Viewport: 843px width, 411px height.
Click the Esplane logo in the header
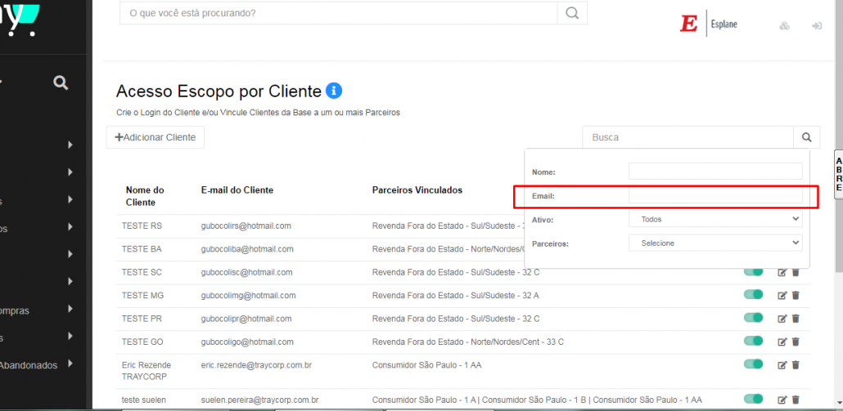708,25
